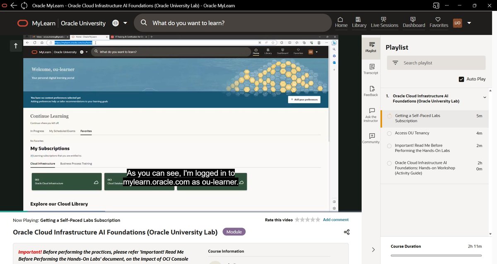Image resolution: width=497 pixels, height=264 pixels.
Task: Rate the video two stars
Action: pyautogui.click(x=302, y=220)
